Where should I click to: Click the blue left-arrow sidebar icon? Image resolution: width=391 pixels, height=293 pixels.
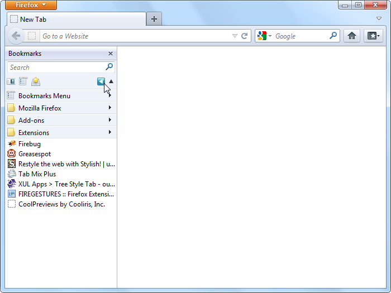point(101,81)
